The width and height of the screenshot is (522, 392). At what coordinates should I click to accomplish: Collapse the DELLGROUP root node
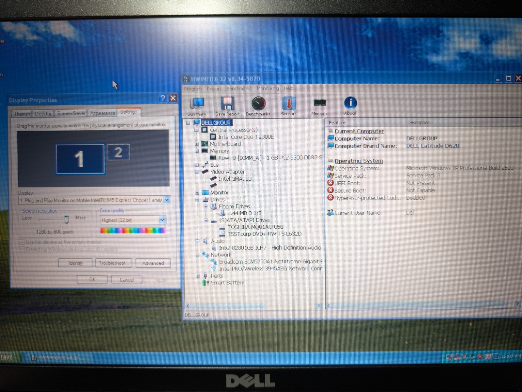click(x=188, y=123)
